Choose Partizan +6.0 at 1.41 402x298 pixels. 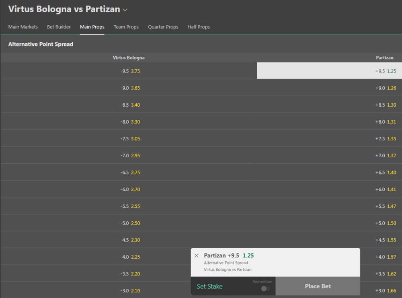(x=330, y=189)
